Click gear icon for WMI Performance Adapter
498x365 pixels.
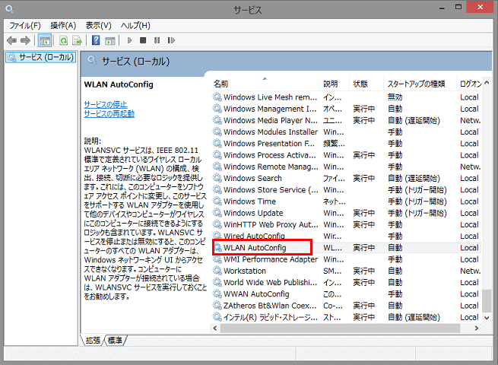click(217, 259)
